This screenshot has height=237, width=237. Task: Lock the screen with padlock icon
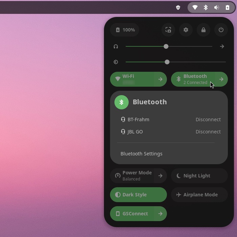point(203,30)
